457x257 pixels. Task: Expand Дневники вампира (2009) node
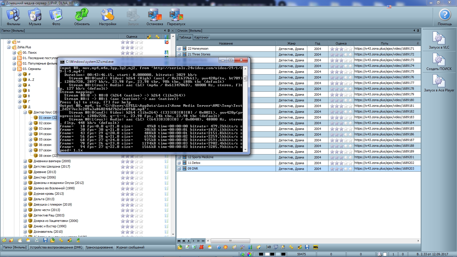[x=25, y=161]
